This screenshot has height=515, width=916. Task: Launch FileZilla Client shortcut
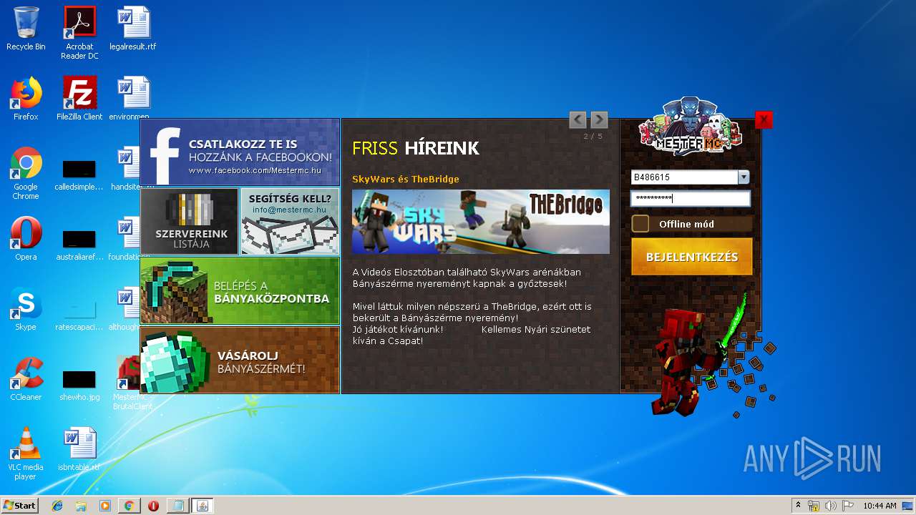[79, 99]
